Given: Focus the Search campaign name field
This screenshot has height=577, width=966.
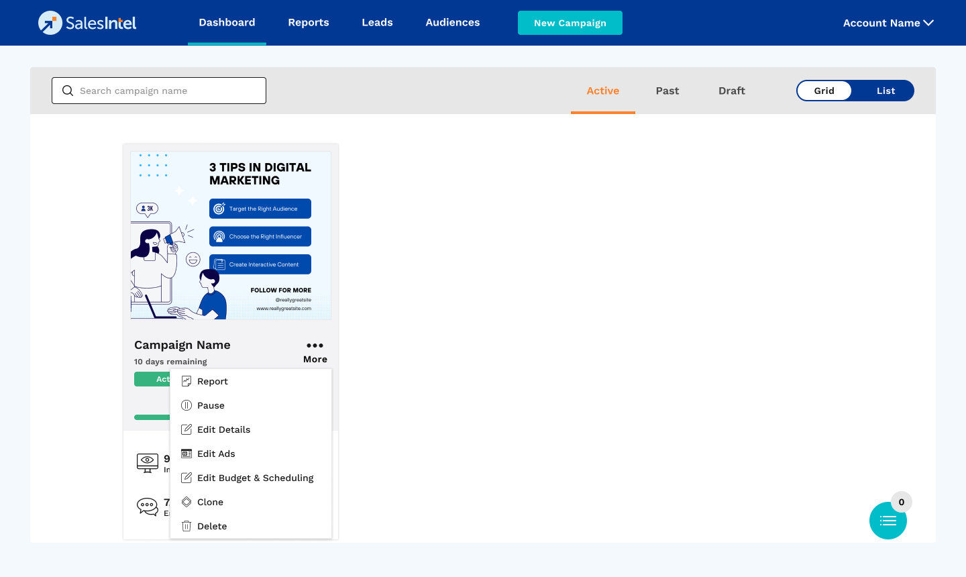Looking at the screenshot, I should 168,91.
